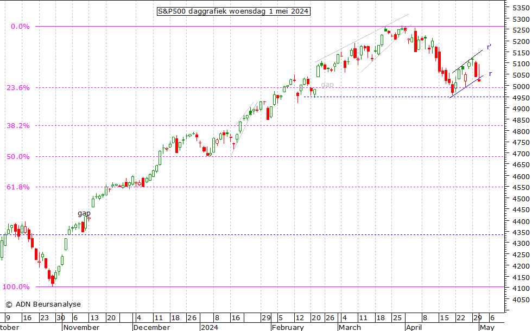Click the 2024 year label on time axis
The image size is (532, 331).
pos(210,327)
